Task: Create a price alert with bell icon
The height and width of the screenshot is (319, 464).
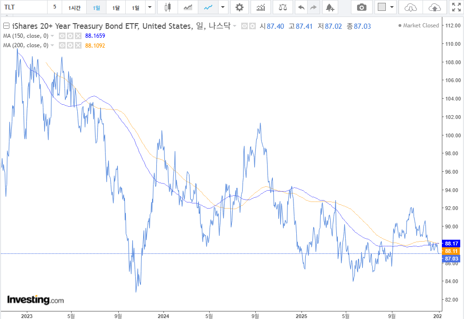Action: pos(330,7)
